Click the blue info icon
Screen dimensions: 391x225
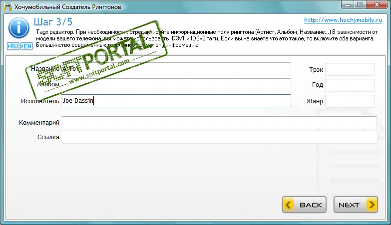pyautogui.click(x=18, y=28)
